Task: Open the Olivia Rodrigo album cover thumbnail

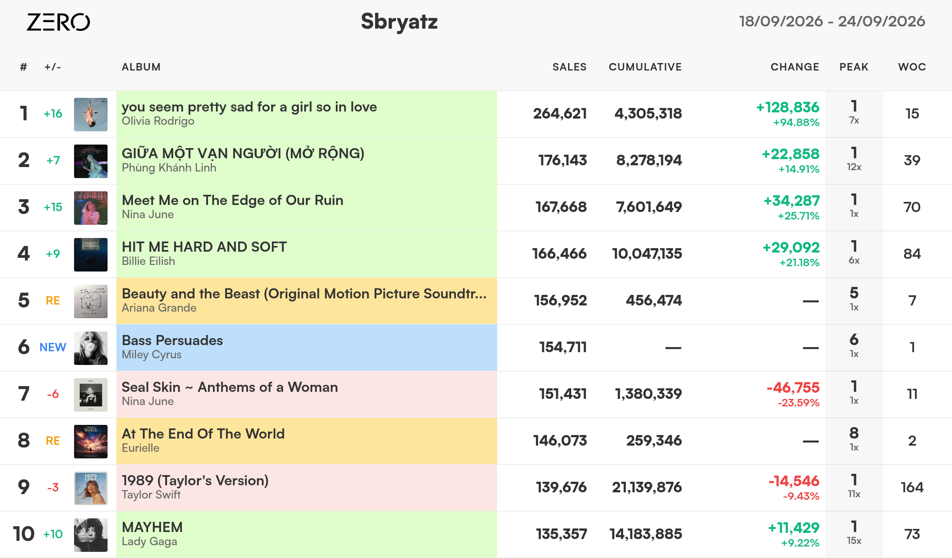Action: (91, 115)
